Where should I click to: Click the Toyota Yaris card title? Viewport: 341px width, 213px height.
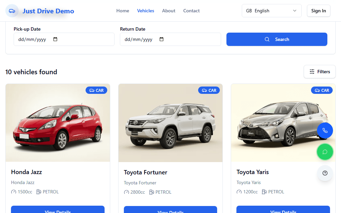click(x=253, y=172)
